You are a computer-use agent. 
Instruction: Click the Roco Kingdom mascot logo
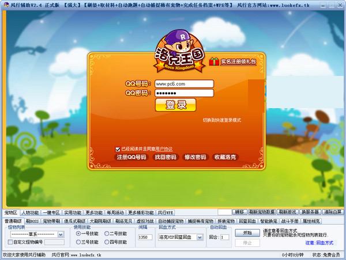(179, 51)
